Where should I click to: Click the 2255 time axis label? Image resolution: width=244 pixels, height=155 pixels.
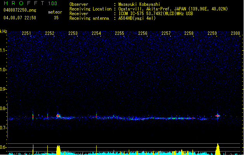(119, 33)
